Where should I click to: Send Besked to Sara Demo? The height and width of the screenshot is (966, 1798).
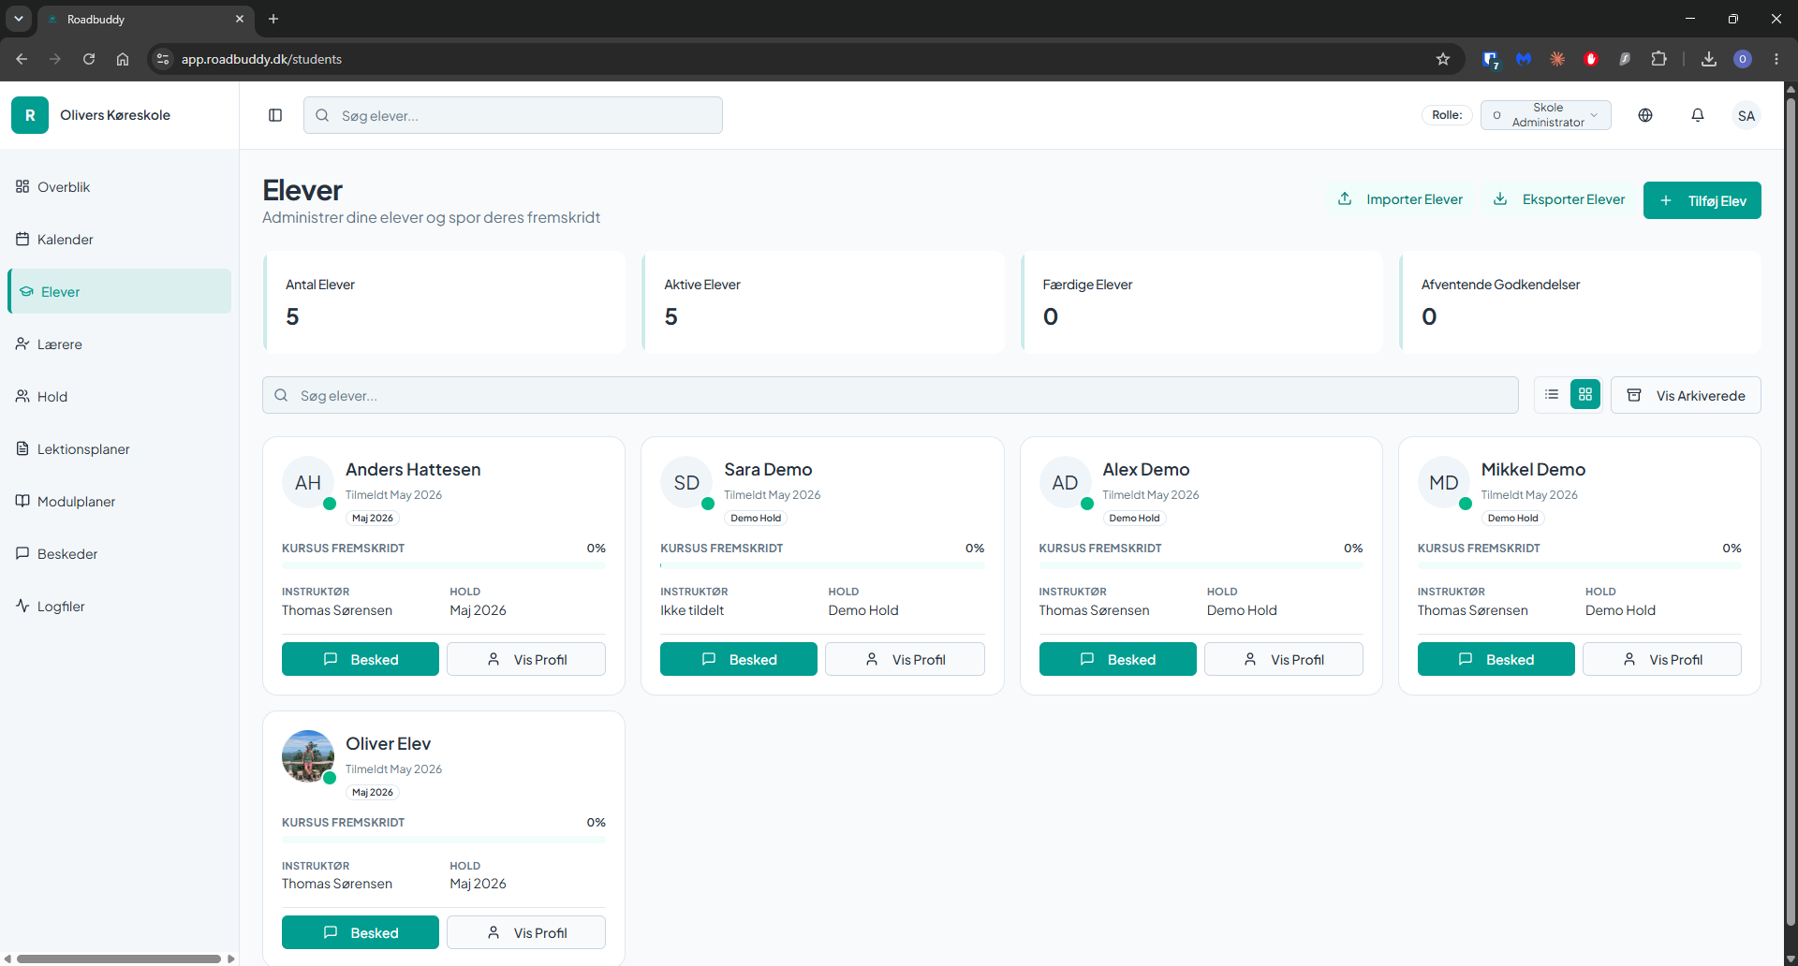click(739, 659)
